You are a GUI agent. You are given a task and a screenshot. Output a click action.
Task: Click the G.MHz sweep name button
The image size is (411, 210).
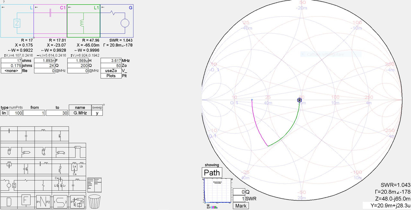tap(80, 113)
